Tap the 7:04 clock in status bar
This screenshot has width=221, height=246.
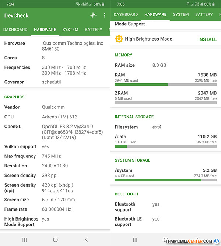coord(10,4)
